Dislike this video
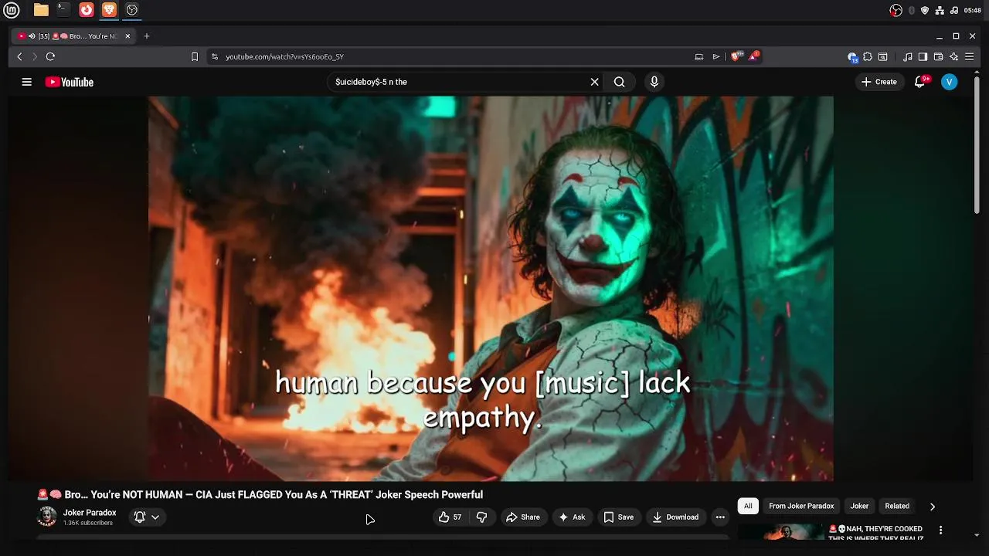Image resolution: width=989 pixels, height=556 pixels. coord(481,517)
